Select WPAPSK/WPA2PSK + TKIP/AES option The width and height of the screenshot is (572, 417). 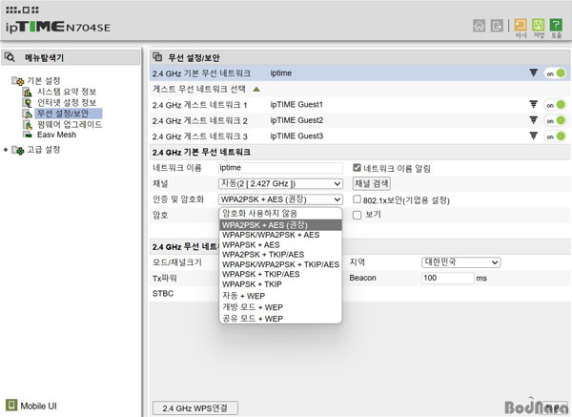(280, 264)
